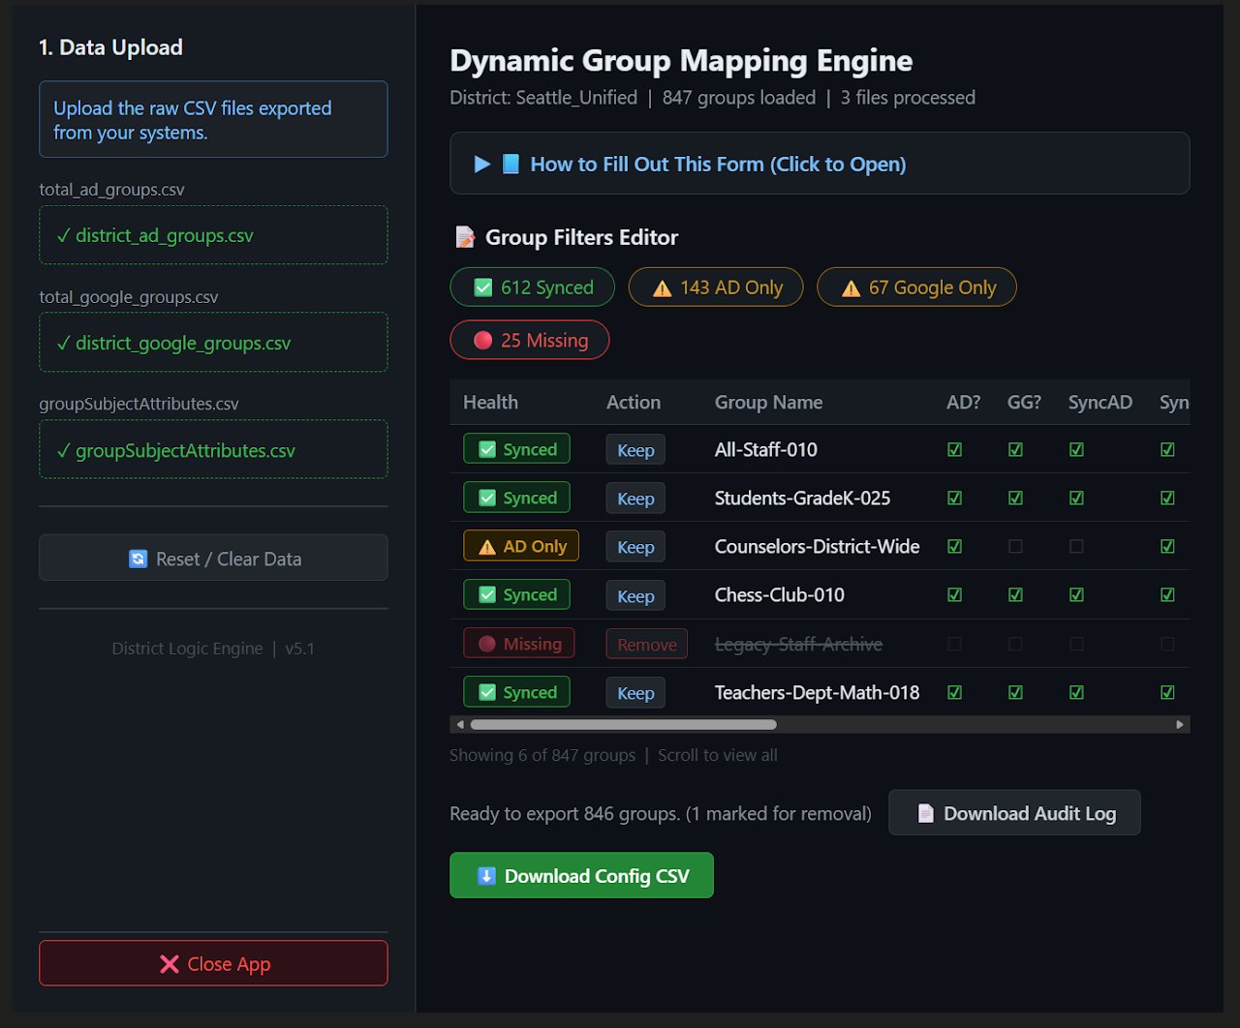Click the table scrollbar right arrow
Viewport: 1240px width, 1028px height.
(1180, 724)
